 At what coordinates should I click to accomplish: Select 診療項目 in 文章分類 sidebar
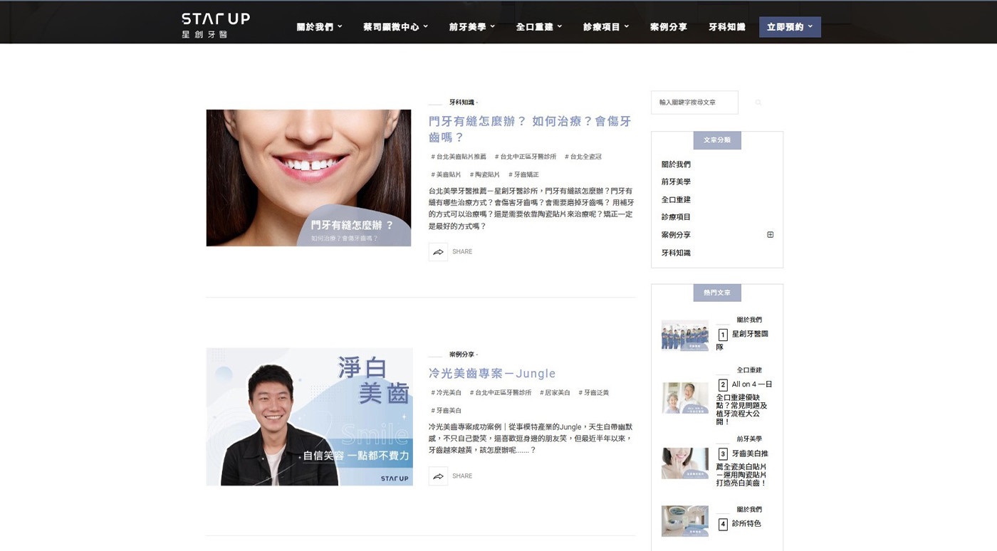click(x=676, y=217)
